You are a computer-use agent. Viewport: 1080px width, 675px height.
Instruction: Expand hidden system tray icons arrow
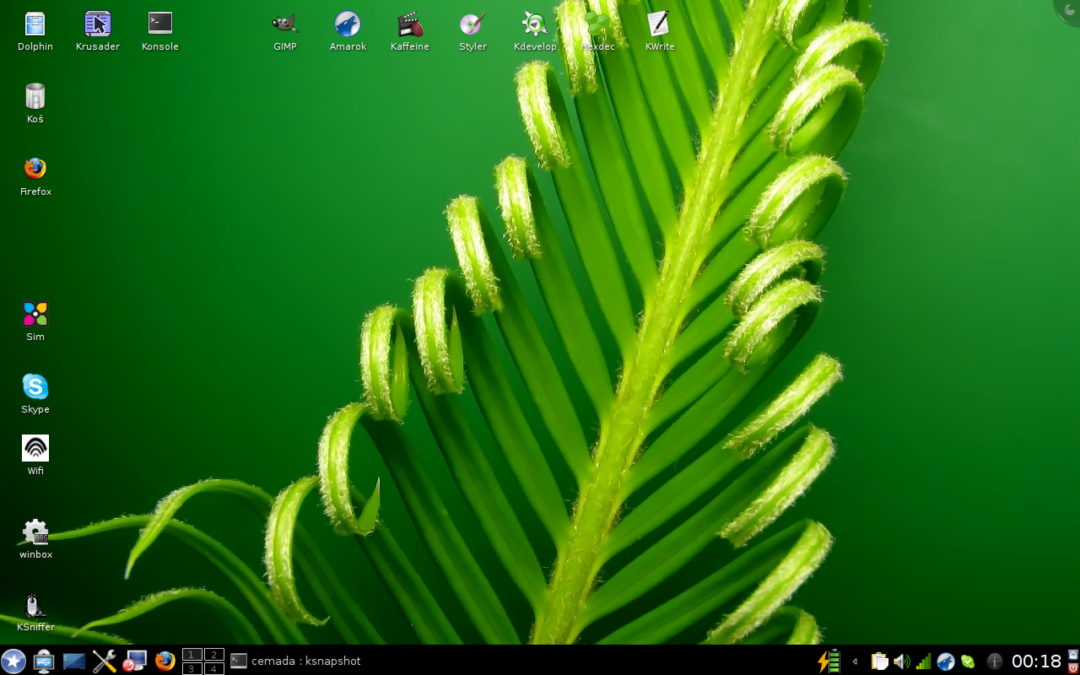[x=855, y=661]
